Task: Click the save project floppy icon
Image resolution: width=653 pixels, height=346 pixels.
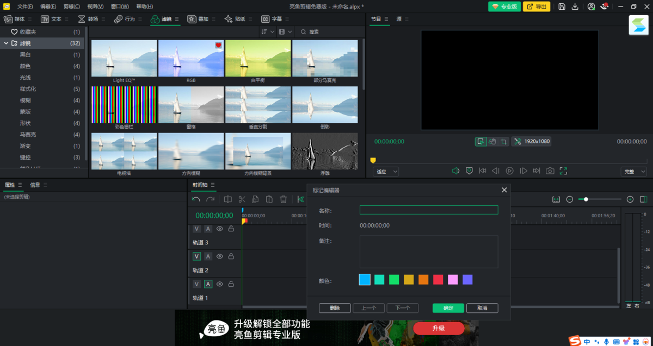Action: click(562, 7)
